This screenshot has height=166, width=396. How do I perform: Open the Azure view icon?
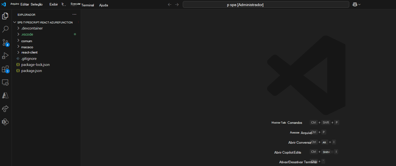[5, 95]
